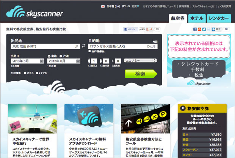Open スカイスキャナーで世界中を旅行 article title
The image size is (235, 158).
pos(31,141)
